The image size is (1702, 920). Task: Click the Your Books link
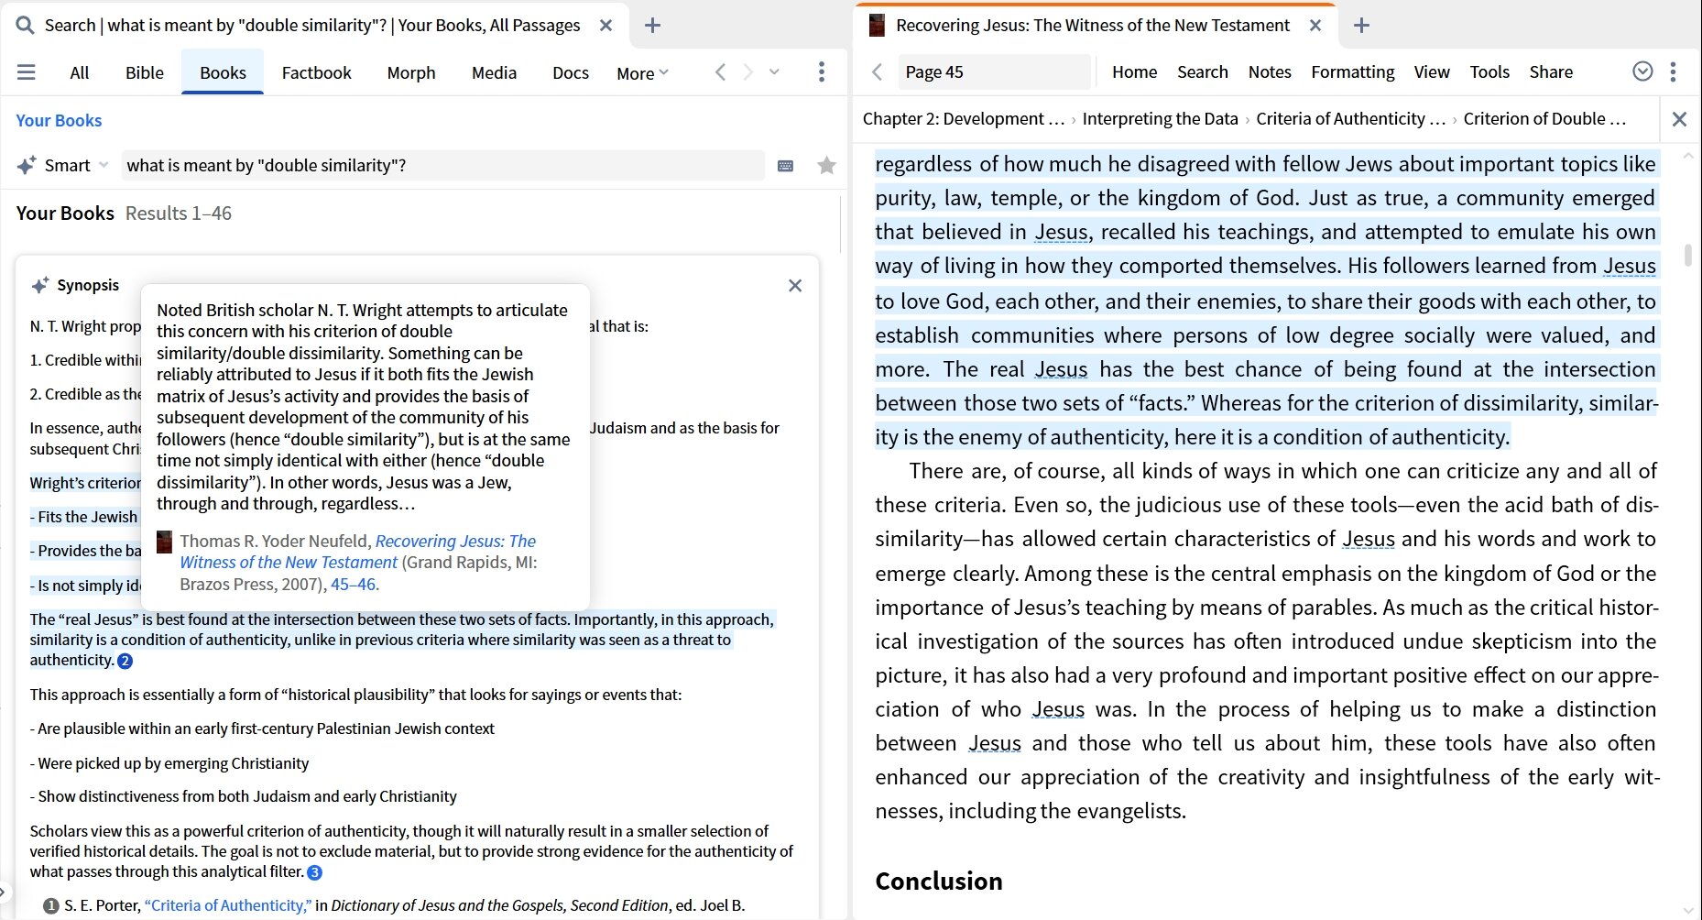59,121
